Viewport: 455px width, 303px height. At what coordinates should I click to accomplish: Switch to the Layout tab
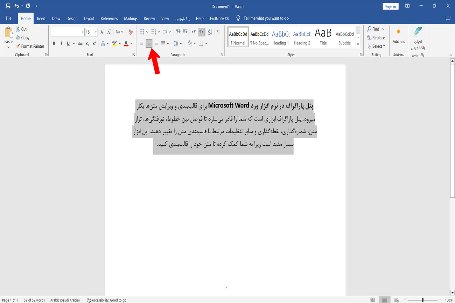89,18
